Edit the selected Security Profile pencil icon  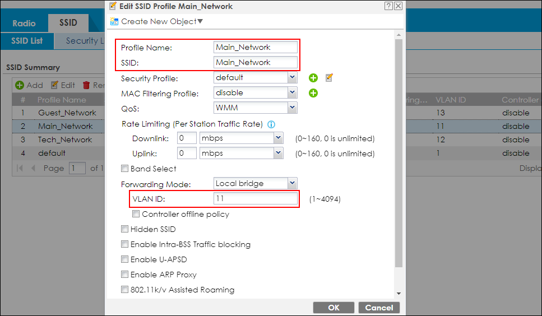coord(329,78)
